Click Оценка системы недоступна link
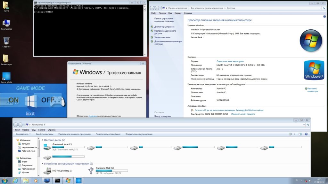 coord(230,61)
